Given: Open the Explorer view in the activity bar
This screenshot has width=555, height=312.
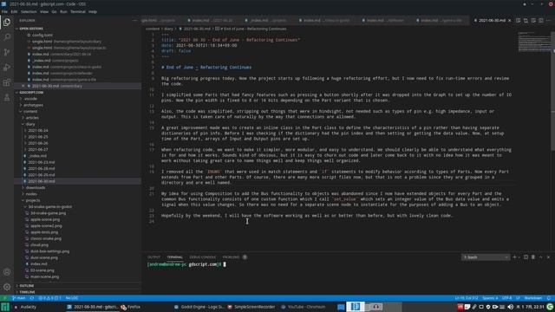Looking at the screenshot, I should [7, 23].
